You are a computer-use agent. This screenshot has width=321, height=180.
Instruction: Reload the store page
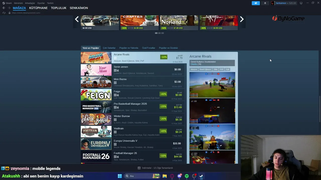coord(4,13)
